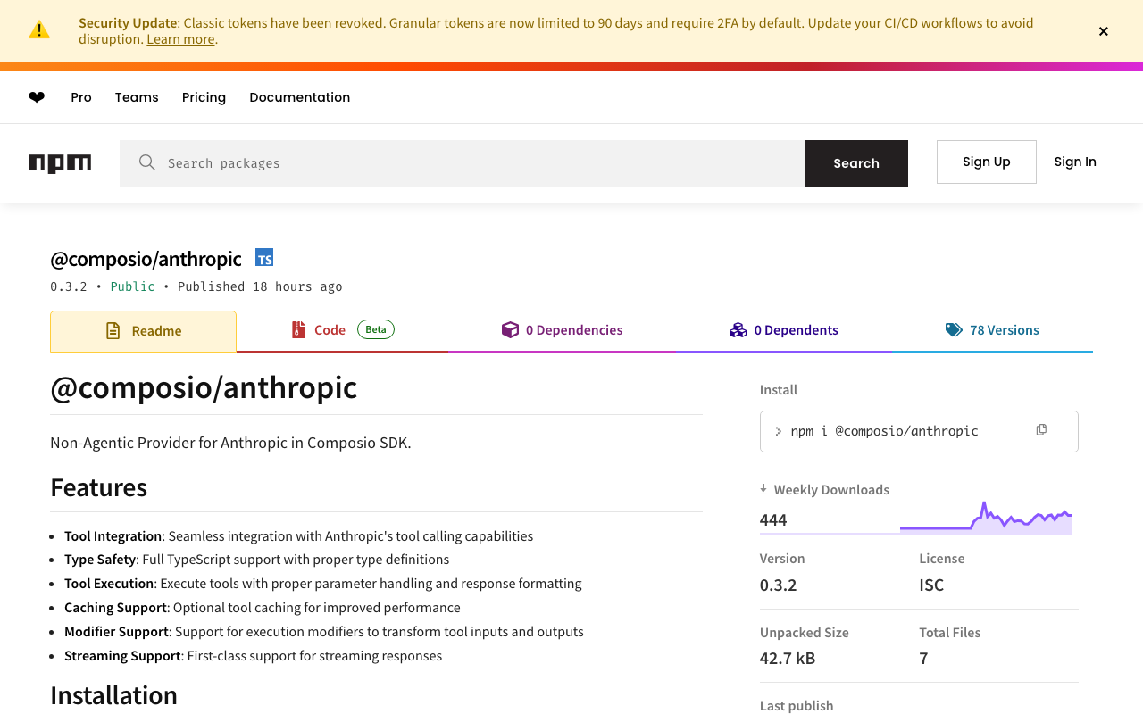Click the TypeScript TS badge icon
The image size is (1143, 714).
click(x=264, y=258)
